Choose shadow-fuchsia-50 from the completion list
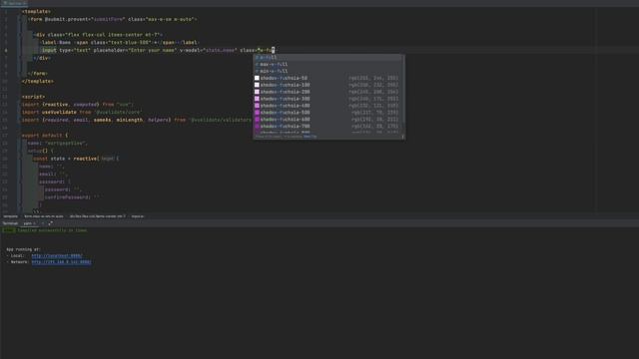639x359 pixels. click(328, 78)
